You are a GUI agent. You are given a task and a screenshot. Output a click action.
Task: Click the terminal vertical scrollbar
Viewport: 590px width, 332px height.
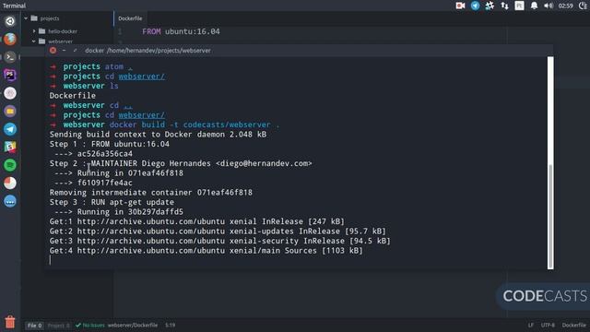[x=550, y=216]
